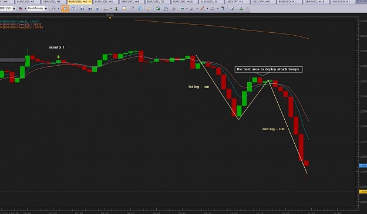Click the green landscape picture icon
Viewport: 367px width, 214px height.
[158, 8]
